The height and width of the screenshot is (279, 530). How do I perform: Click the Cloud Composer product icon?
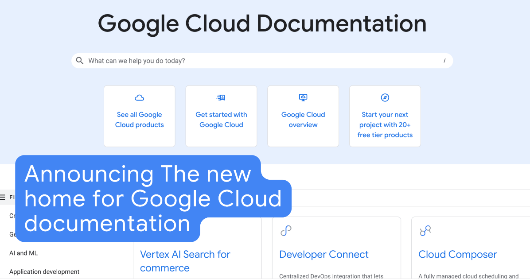pyautogui.click(x=425, y=231)
